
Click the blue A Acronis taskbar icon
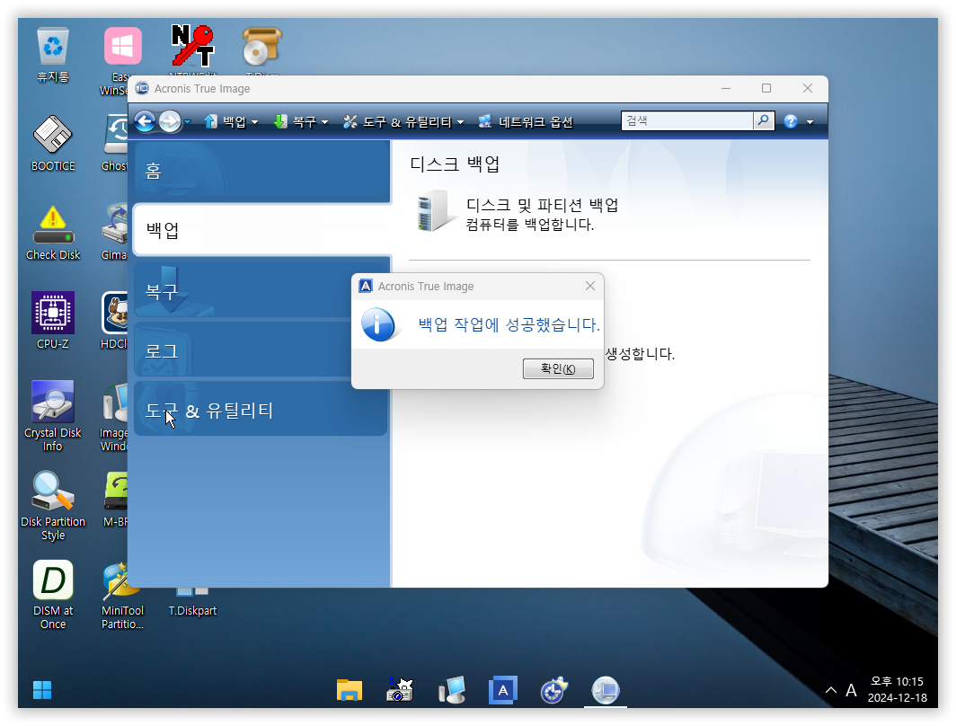click(503, 690)
